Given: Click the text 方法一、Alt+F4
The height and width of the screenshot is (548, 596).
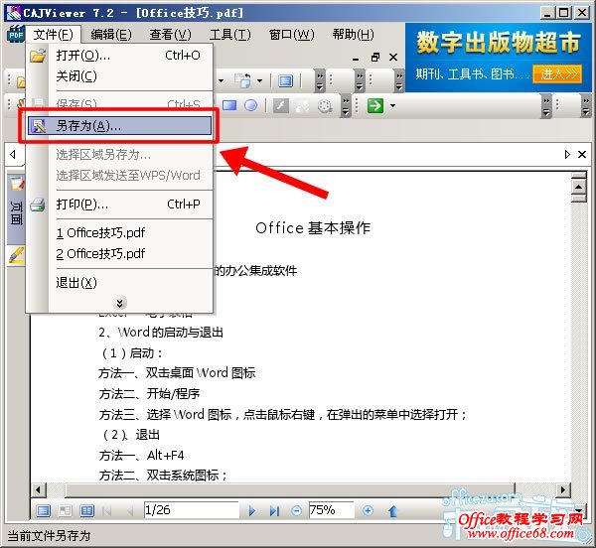Looking at the screenshot, I should pos(141,455).
